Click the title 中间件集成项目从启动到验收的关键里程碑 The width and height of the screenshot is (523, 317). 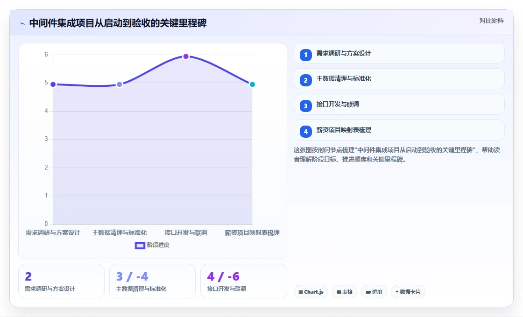click(x=118, y=23)
